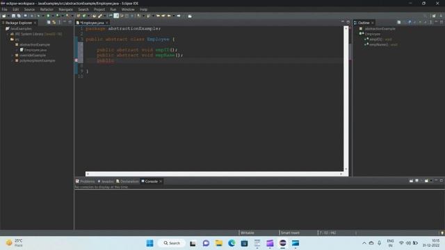This screenshot has width=445, height=250.
Task: Click the editor vertical scrollbar
Action: 346,99
